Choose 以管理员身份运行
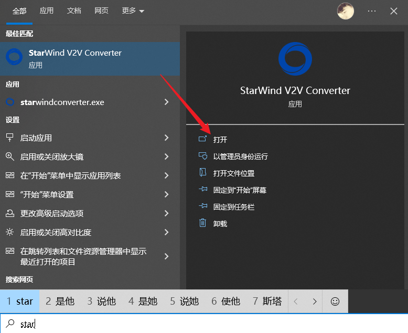This screenshot has height=333, width=408. point(240,157)
